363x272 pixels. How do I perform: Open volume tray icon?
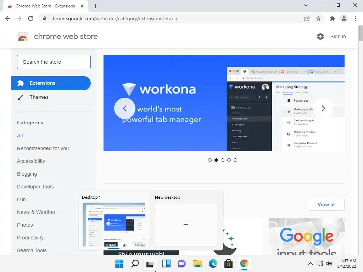tap(329, 263)
